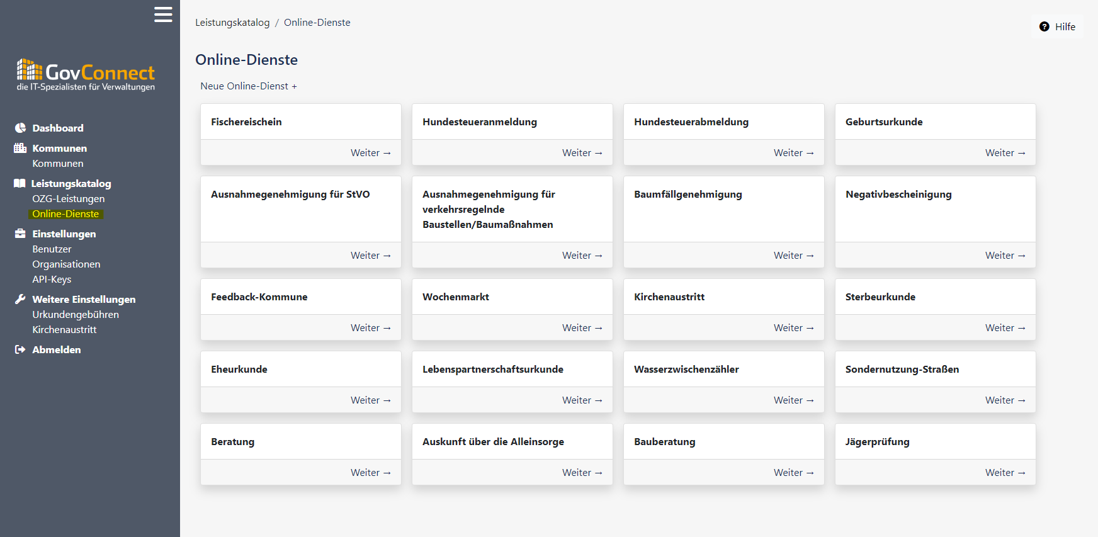1098x537 pixels.
Task: Click Weiter on Hundesteueranmeldung card
Action: 582,152
